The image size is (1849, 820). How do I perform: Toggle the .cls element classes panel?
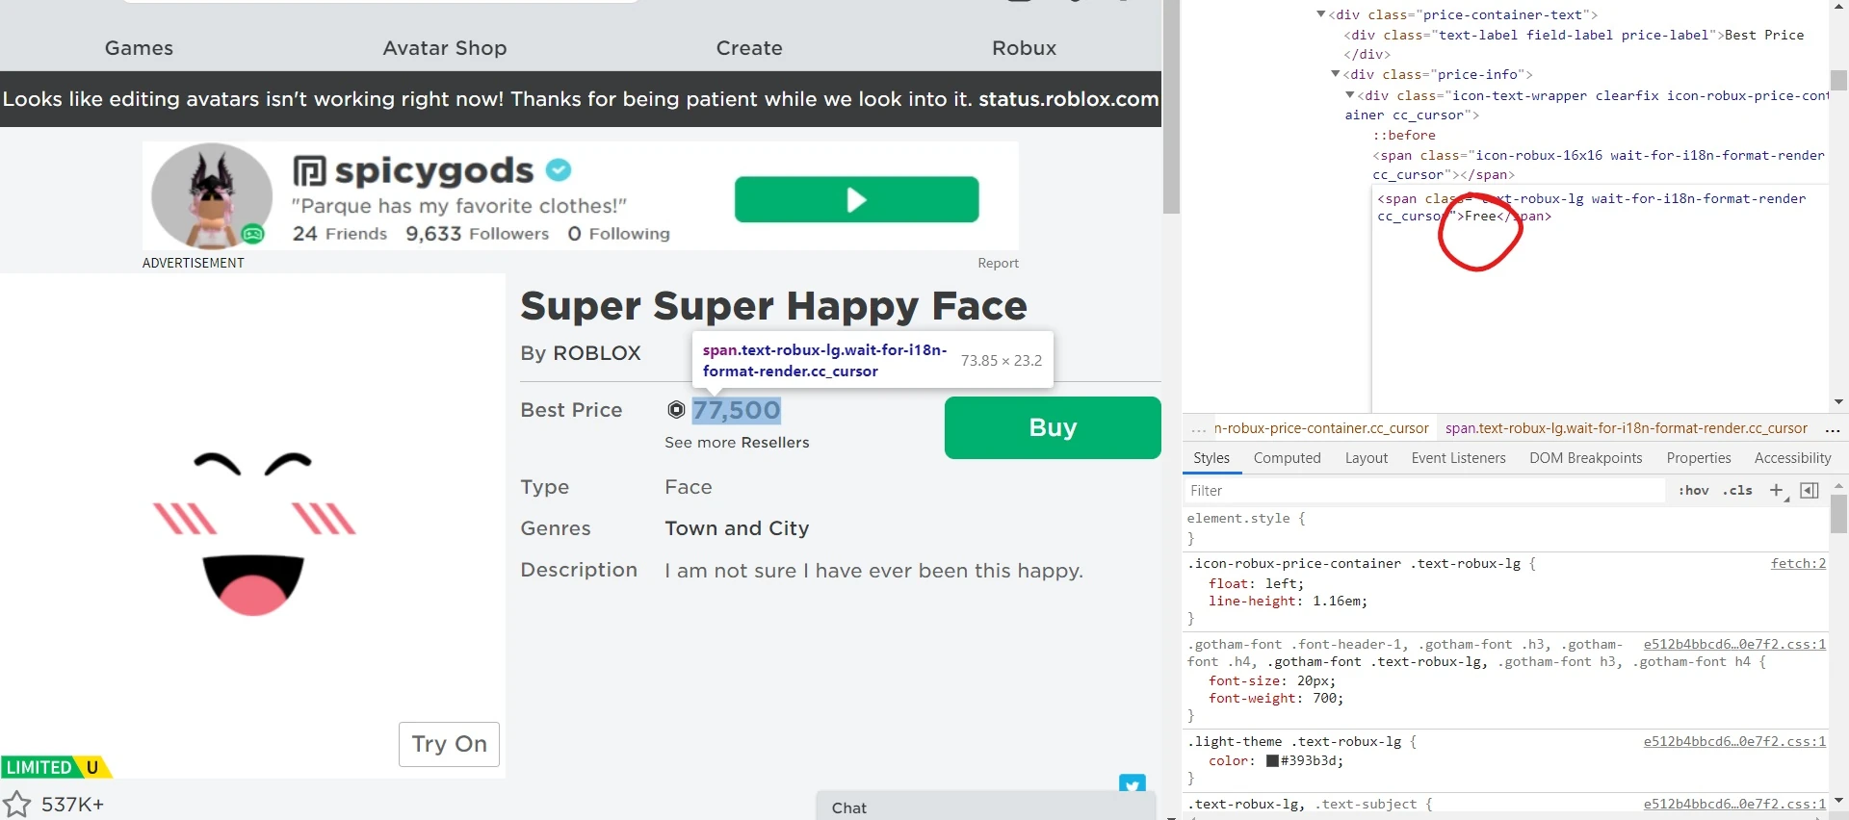pyautogui.click(x=1738, y=491)
